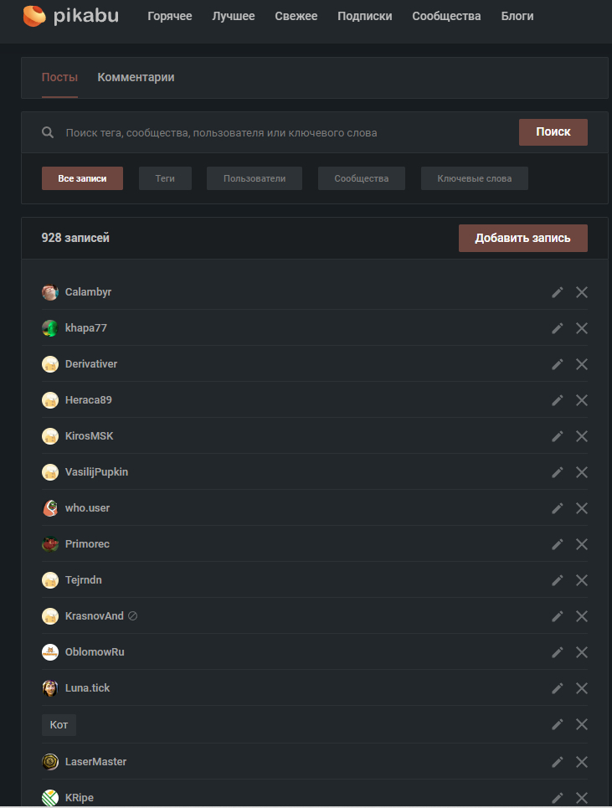Delete the Primorec entry
This screenshot has width=612, height=808.
pos(582,545)
